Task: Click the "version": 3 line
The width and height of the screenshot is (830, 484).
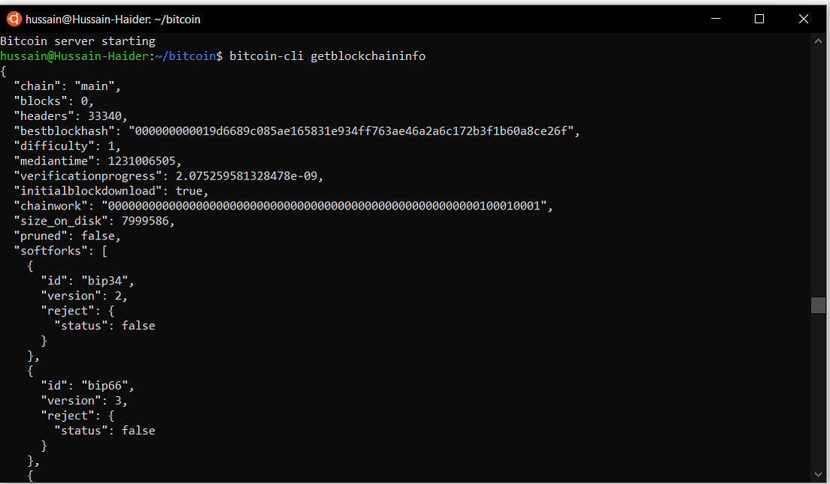Action: tap(84, 401)
